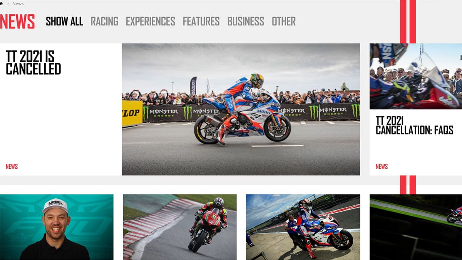
Task: Open the TT 2021 Is Cancelled headline
Action: 33,62
